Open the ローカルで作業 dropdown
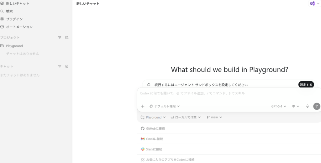The image size is (321, 163). tap(186, 117)
